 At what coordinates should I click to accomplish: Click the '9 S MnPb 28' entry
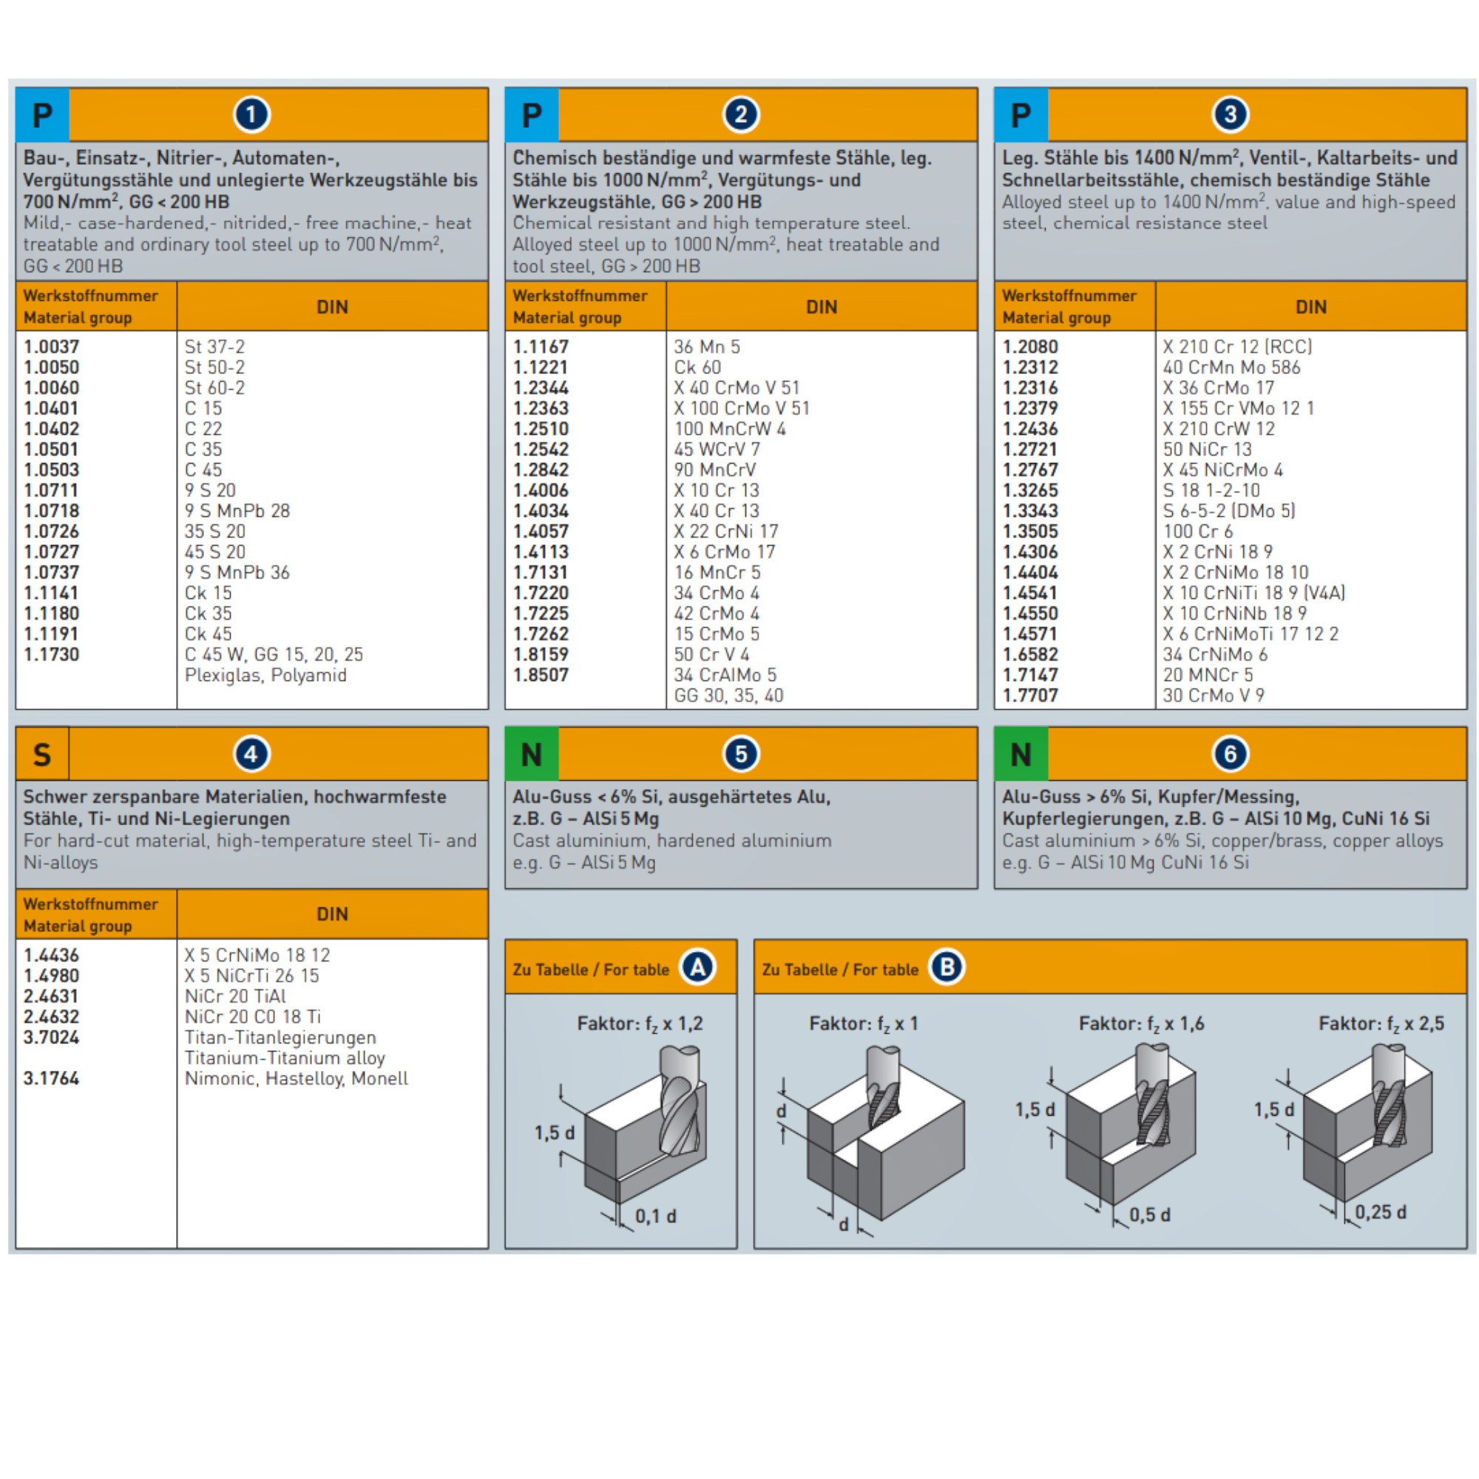click(237, 510)
